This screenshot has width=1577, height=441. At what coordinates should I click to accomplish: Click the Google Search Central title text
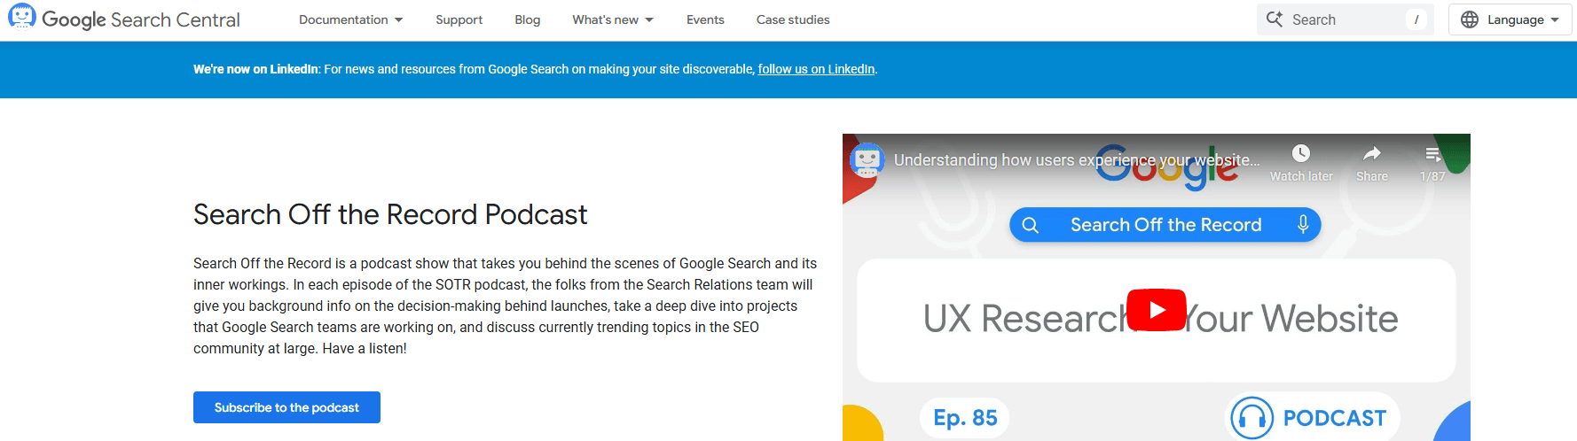click(141, 20)
